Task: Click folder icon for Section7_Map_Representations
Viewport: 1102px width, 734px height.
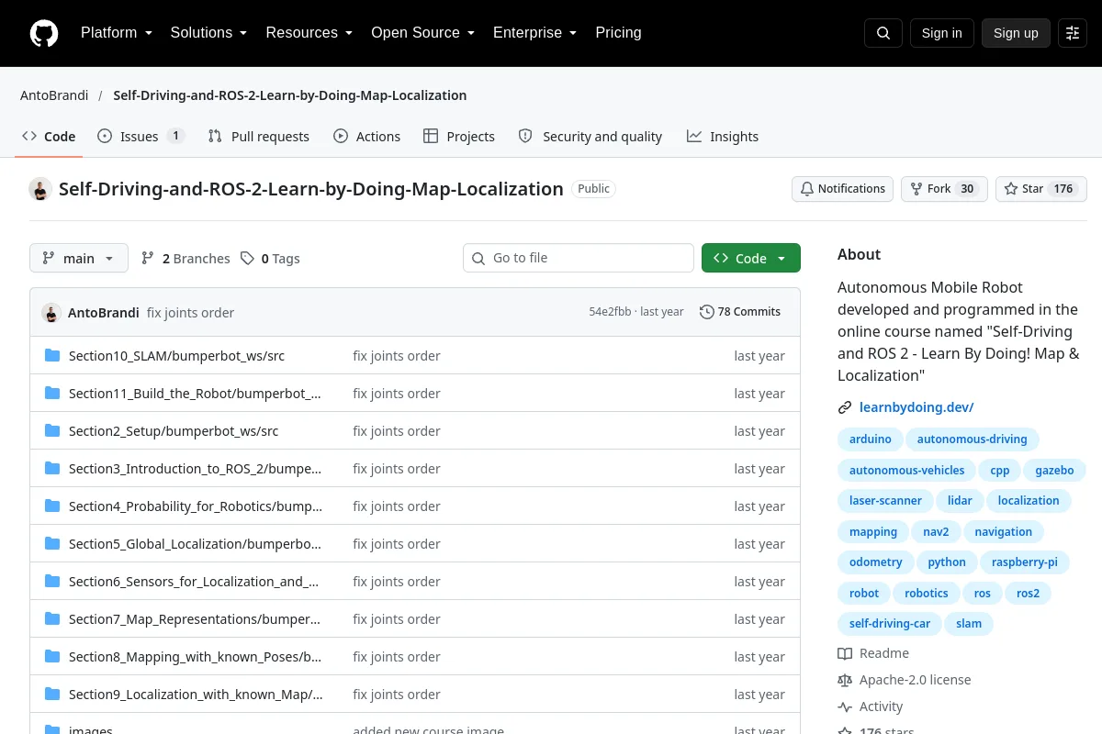Action: coord(52,618)
